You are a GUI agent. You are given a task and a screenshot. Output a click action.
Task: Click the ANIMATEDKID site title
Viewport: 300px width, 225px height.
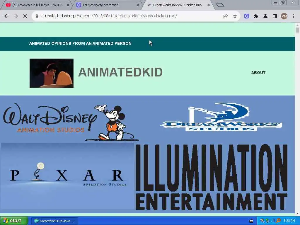120,72
